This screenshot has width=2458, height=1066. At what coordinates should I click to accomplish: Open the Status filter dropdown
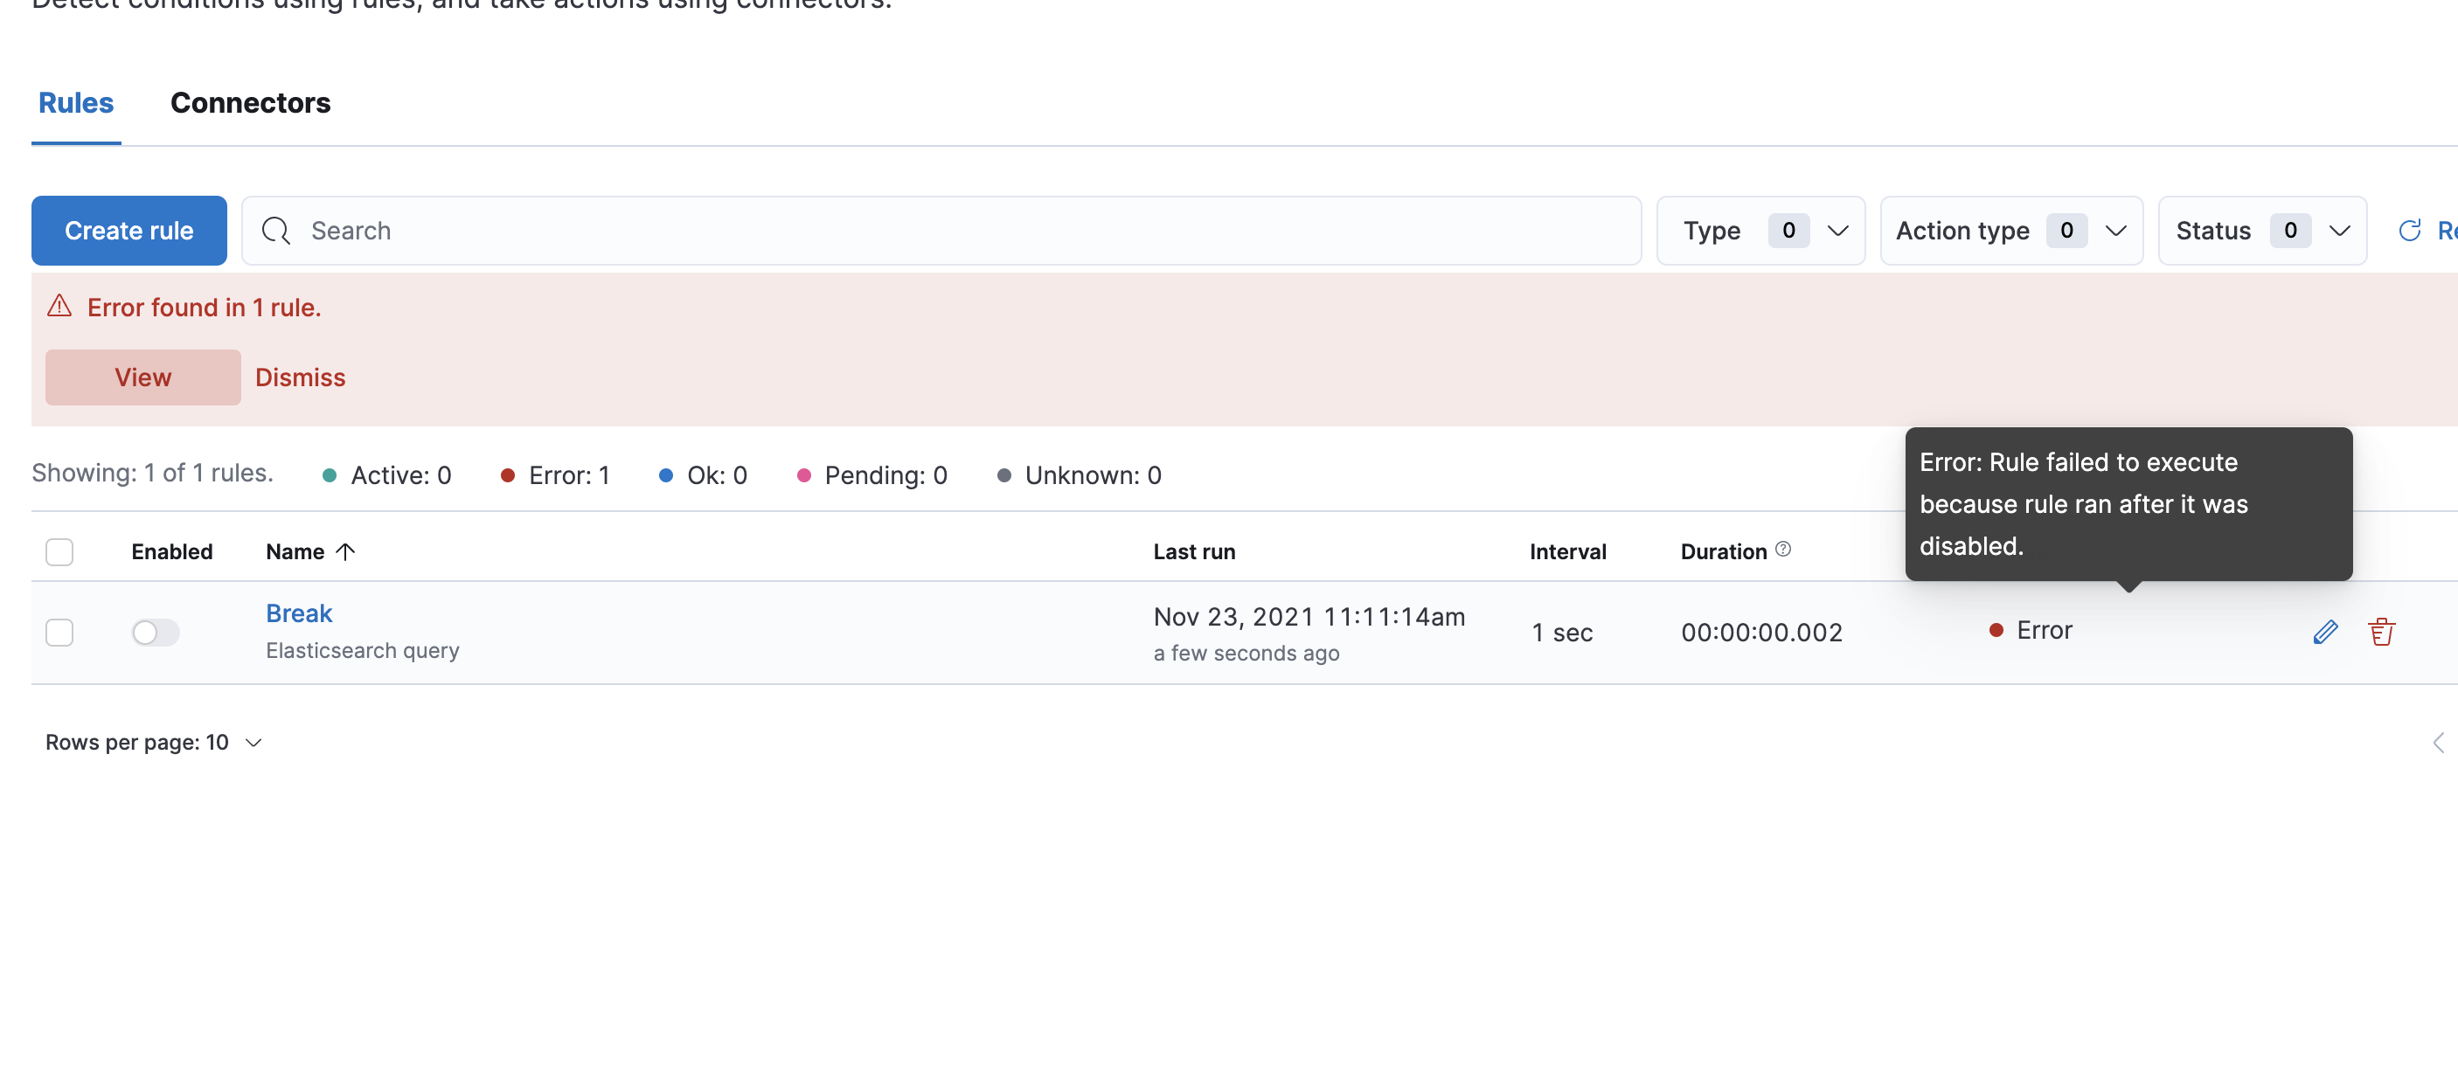coord(2261,231)
